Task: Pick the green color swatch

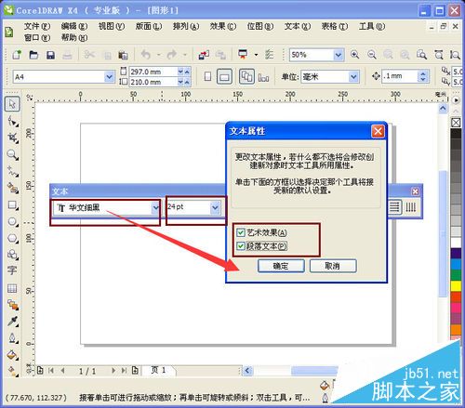Action: tap(456, 275)
